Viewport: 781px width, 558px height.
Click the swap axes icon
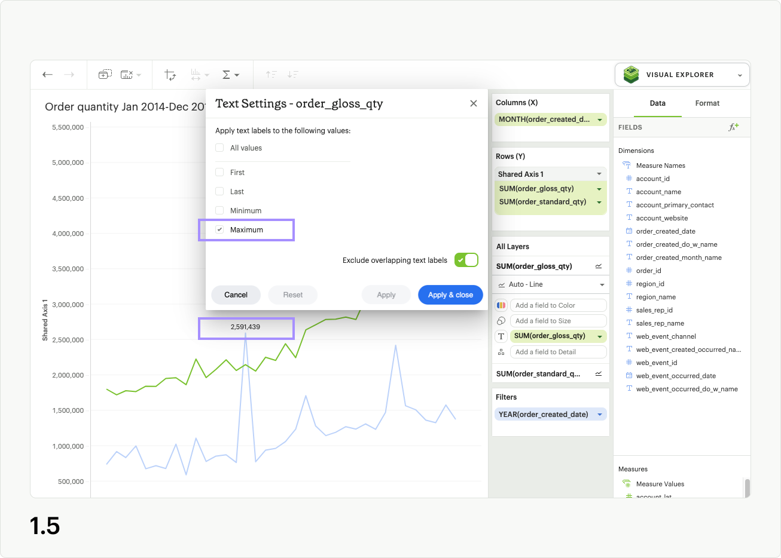coord(170,75)
